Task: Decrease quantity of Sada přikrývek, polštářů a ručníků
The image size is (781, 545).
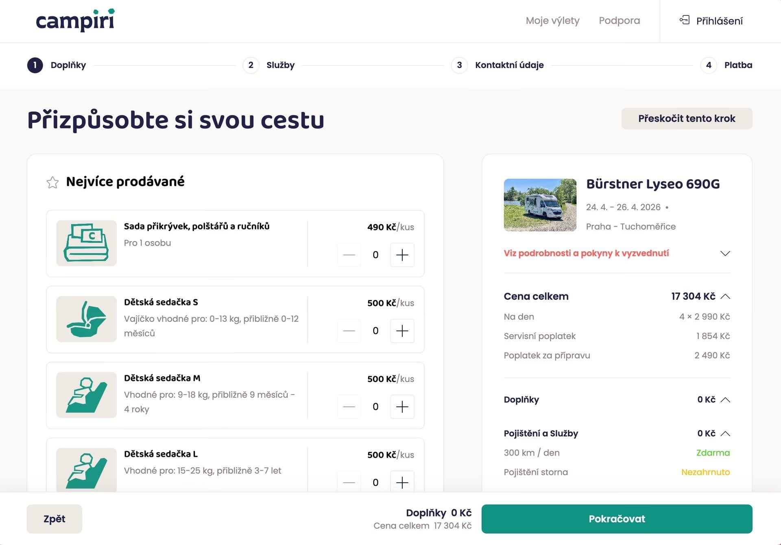Action: pos(349,255)
